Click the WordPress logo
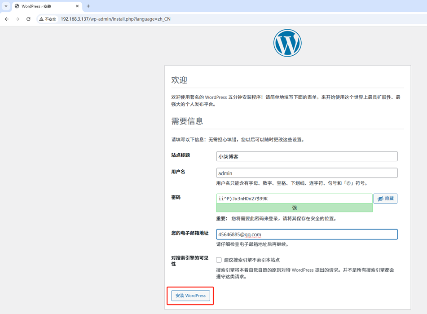The height and width of the screenshot is (314, 427). point(287,43)
